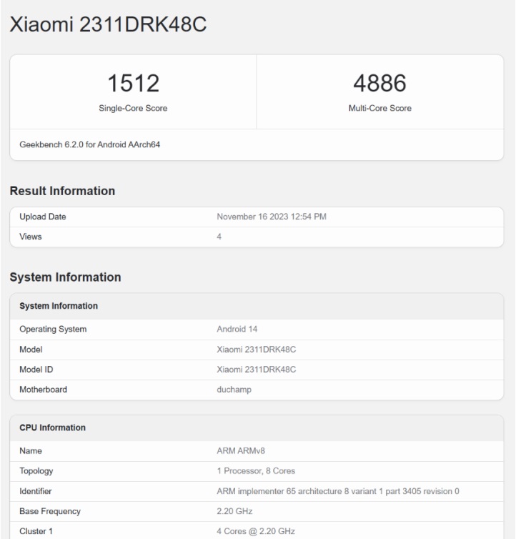Select the multi-core score 4886
This screenshot has width=516, height=539.
[x=380, y=83]
